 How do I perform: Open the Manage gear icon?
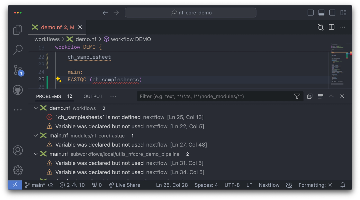18,170
